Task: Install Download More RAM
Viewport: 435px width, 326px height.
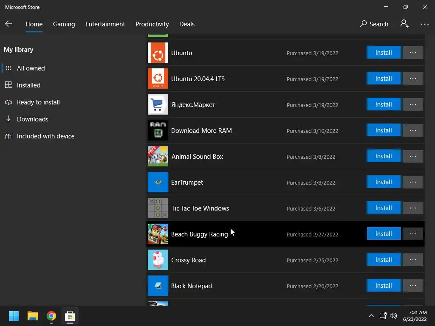Action: coord(384,130)
